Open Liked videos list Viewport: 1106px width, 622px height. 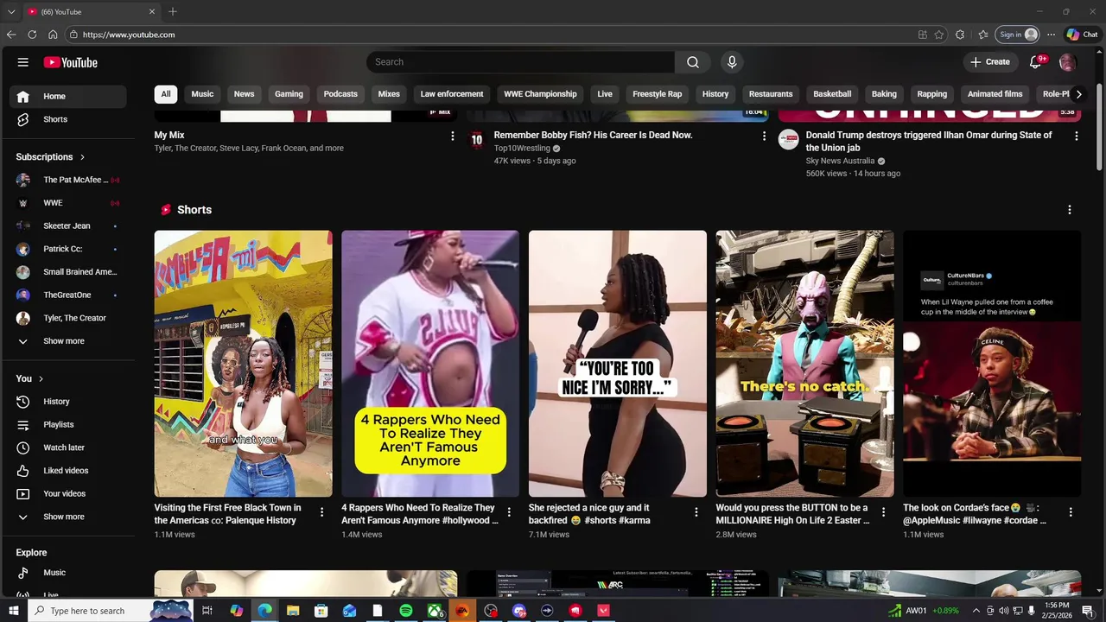coord(68,471)
